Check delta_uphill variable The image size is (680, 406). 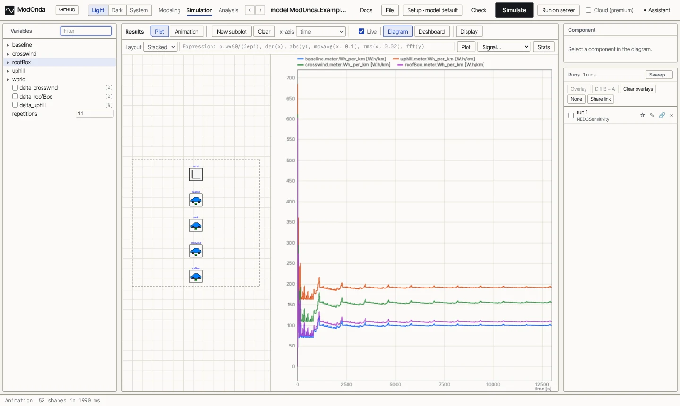point(15,105)
